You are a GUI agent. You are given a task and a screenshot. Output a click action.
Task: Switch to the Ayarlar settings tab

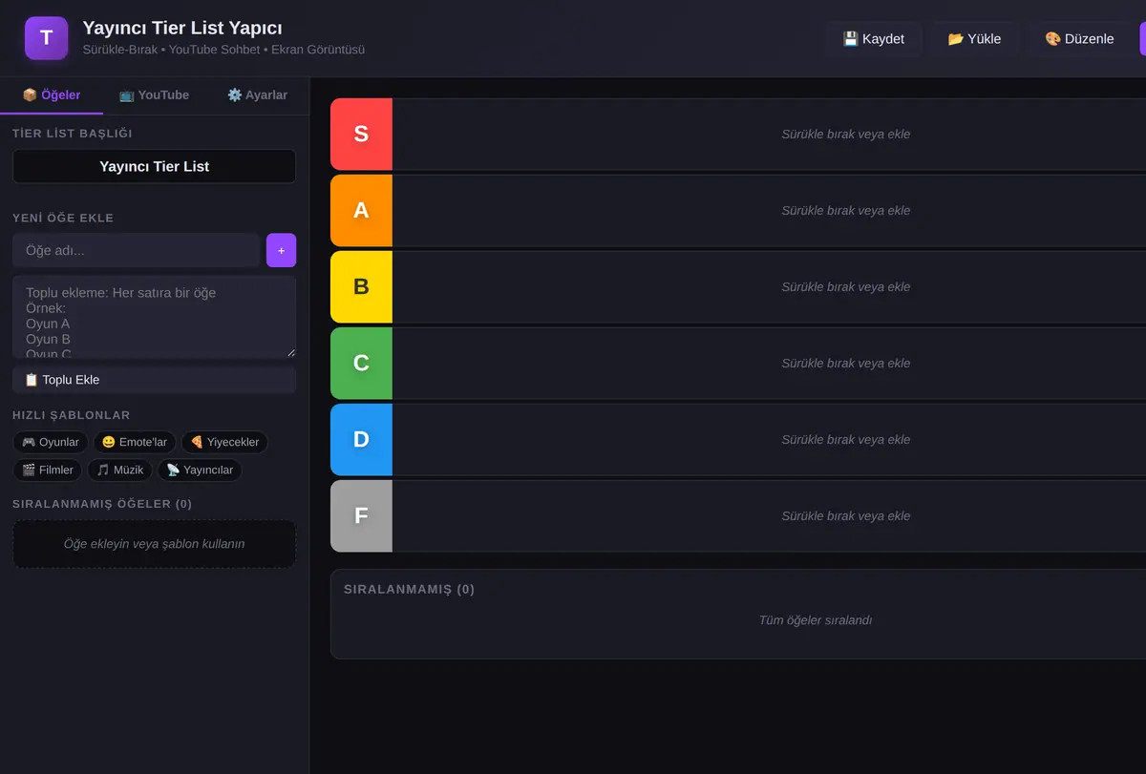pyautogui.click(x=257, y=95)
